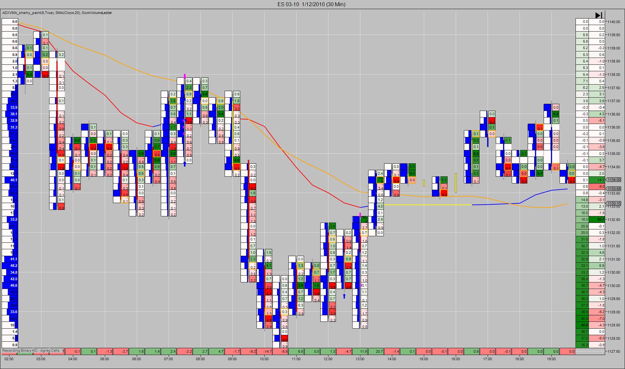The image size is (625, 369).
Task: Click the 1135.50 price axis label
Action: point(614,141)
